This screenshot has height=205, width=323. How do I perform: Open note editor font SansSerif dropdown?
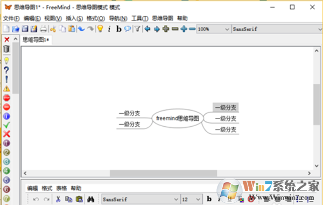(141, 200)
